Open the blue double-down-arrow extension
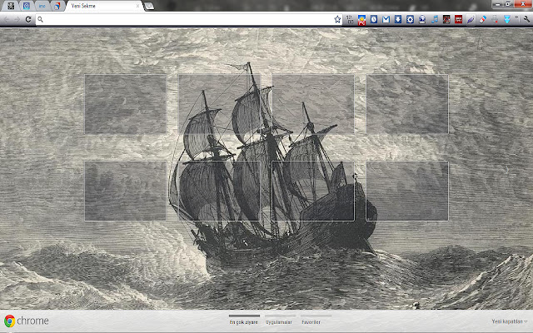Image resolution: width=533 pixels, height=333 pixels. 507,19
